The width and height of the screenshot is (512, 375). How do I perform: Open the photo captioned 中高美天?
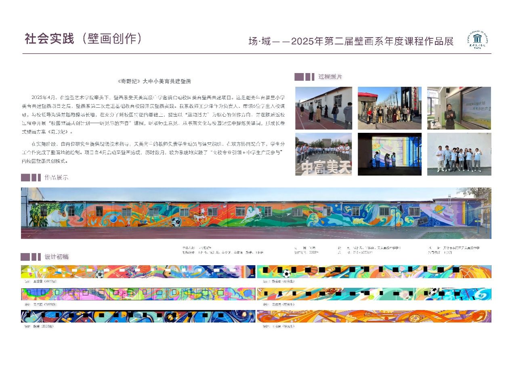[323, 154]
